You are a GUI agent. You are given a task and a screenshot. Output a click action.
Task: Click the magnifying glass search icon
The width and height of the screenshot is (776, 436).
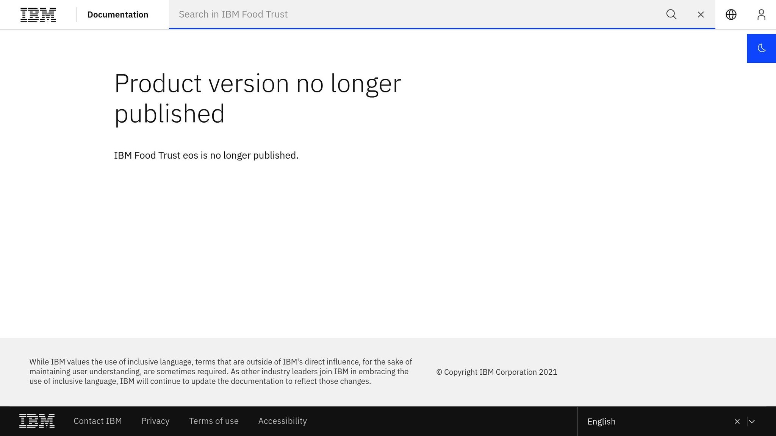coord(671,14)
